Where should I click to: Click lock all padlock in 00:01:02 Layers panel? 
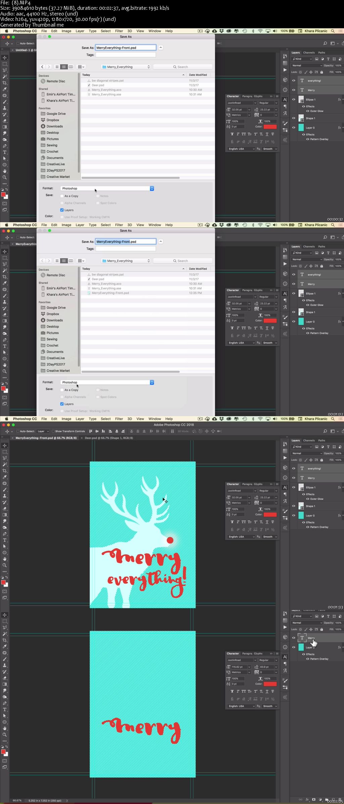tap(321, 266)
